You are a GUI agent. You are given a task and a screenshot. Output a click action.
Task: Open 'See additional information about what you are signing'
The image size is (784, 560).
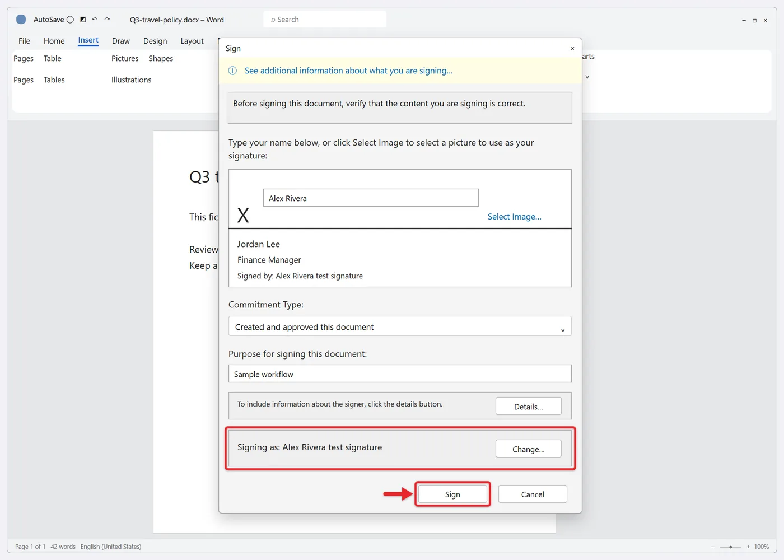click(349, 71)
